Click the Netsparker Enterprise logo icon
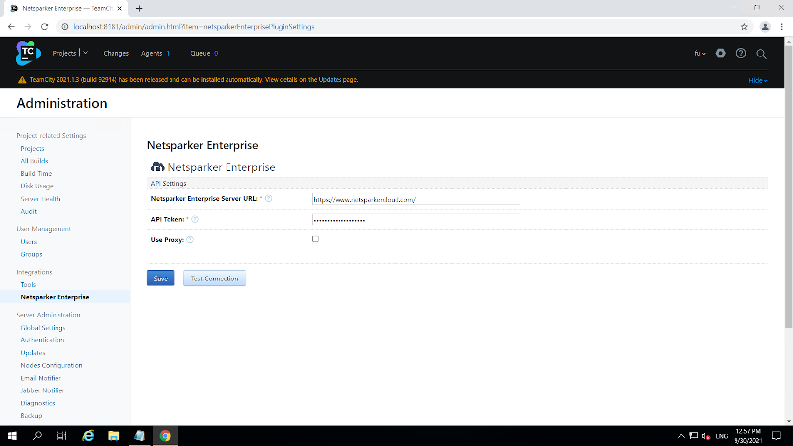 pyautogui.click(x=157, y=167)
